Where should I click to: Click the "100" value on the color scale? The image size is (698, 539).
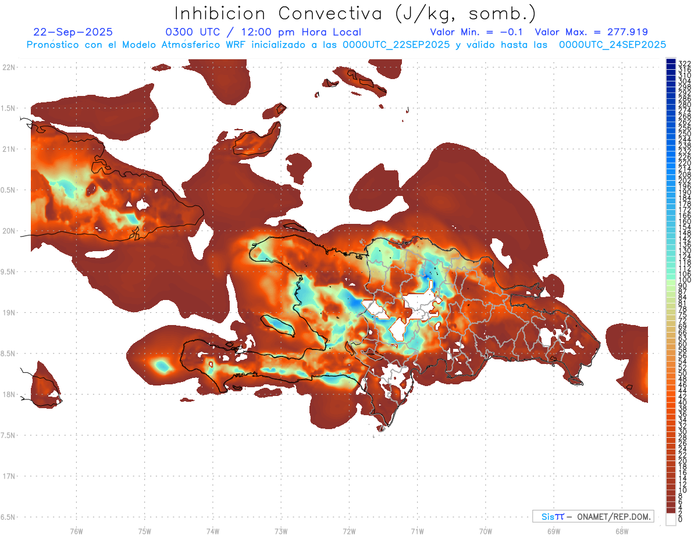684,281
